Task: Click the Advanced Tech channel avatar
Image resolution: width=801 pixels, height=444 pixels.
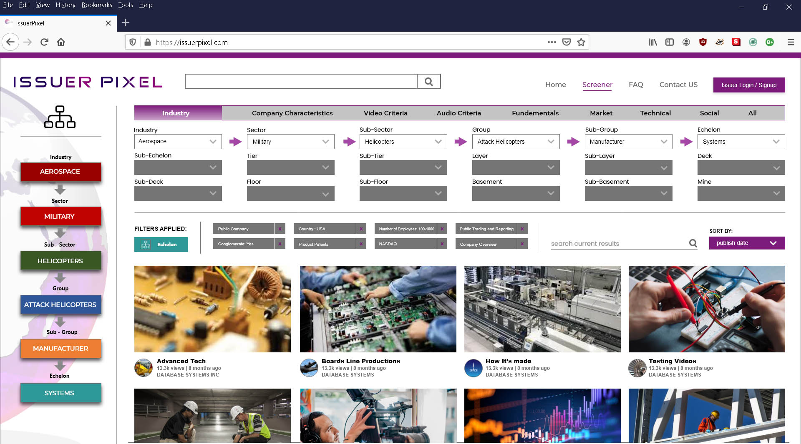Action: (144, 368)
